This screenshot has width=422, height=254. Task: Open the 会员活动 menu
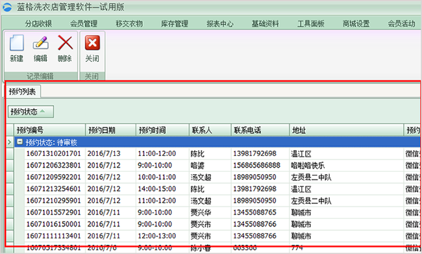point(401,23)
